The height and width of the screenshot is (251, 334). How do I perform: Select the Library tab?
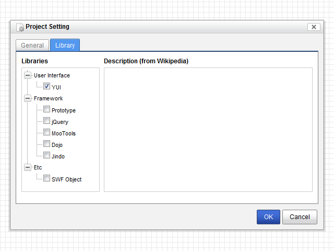[65, 45]
